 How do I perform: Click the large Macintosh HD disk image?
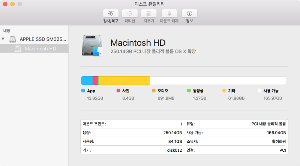(x=92, y=46)
